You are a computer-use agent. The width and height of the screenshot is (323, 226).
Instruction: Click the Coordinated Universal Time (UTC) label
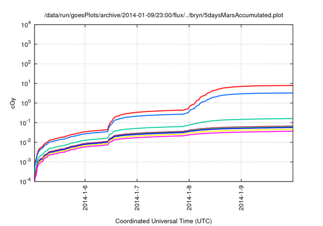click(x=164, y=221)
